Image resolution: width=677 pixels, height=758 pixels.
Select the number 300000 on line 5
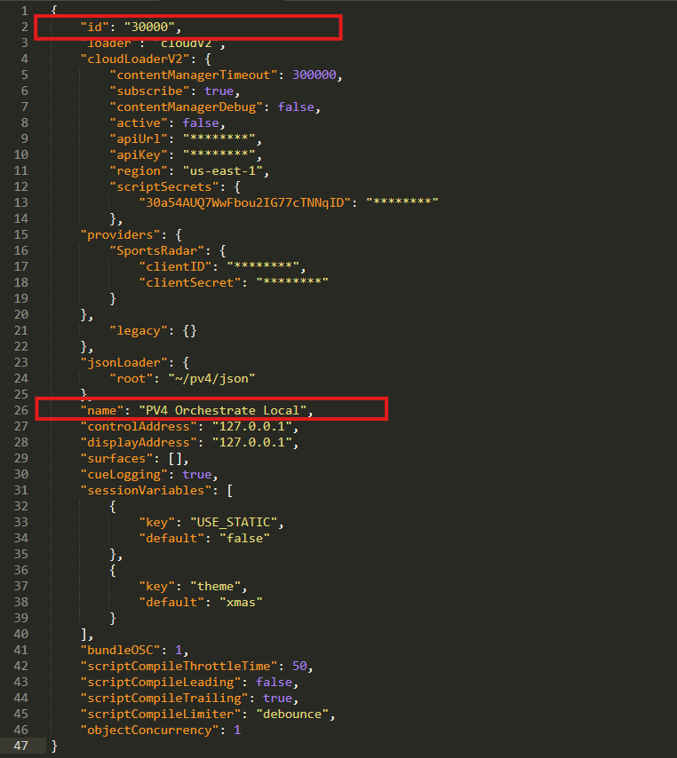click(314, 75)
